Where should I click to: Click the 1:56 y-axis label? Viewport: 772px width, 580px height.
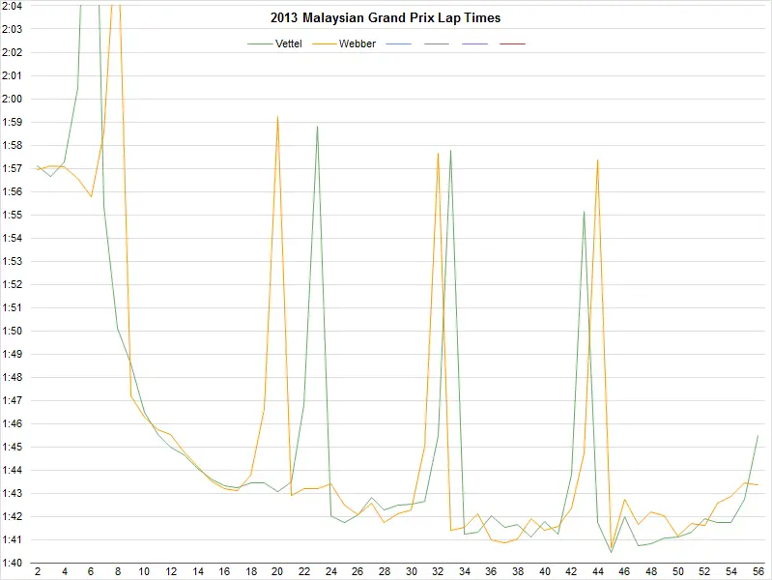[13, 191]
